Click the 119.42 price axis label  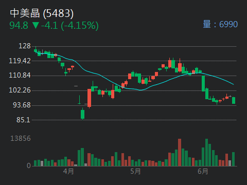tap(20, 61)
